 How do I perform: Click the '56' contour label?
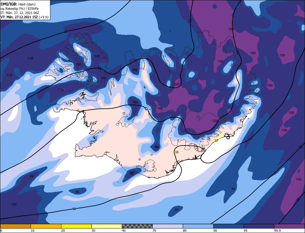(x=298, y=200)
